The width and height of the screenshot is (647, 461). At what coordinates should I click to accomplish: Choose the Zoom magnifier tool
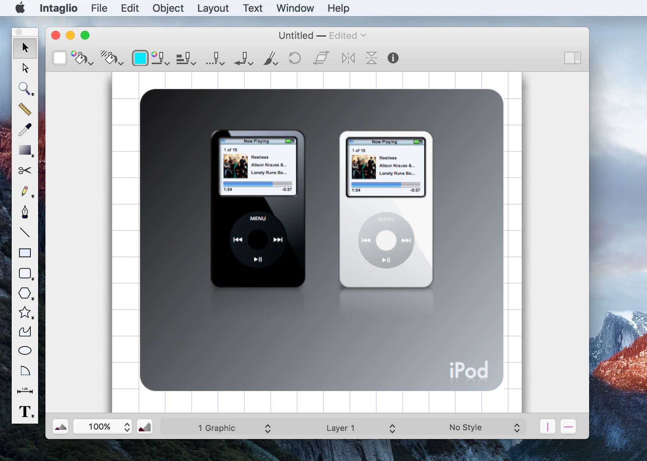tap(25, 88)
